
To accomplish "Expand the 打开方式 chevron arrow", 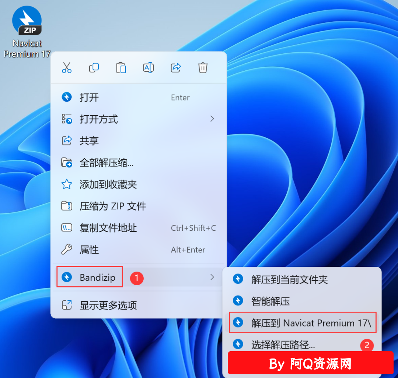I will [x=212, y=119].
